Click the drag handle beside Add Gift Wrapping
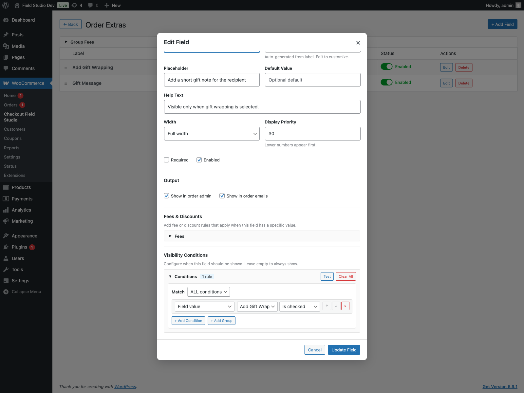The height and width of the screenshot is (393, 524). click(x=65, y=67)
